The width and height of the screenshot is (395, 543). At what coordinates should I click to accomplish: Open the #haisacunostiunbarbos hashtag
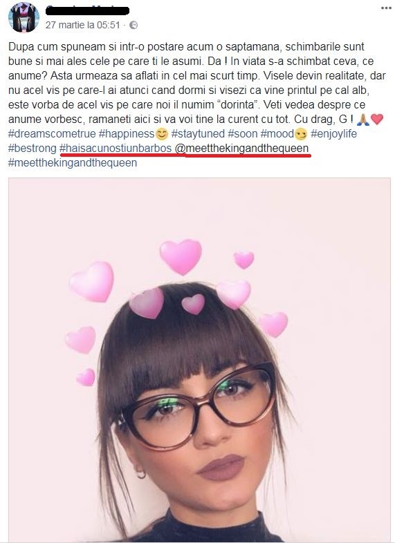tap(116, 149)
